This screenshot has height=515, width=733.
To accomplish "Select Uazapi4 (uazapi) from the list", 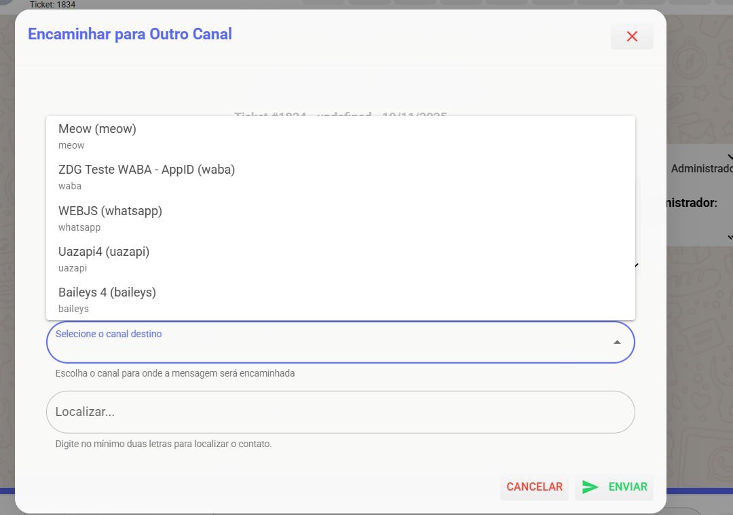I will click(x=104, y=259).
